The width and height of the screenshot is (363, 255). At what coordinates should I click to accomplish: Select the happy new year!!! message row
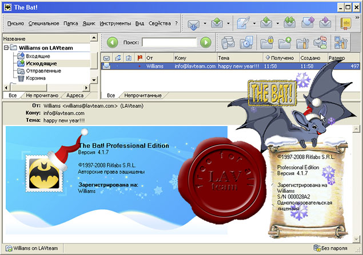(x=230, y=66)
